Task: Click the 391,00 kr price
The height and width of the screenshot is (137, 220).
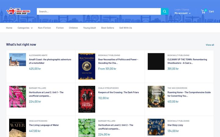Action: point(173,68)
